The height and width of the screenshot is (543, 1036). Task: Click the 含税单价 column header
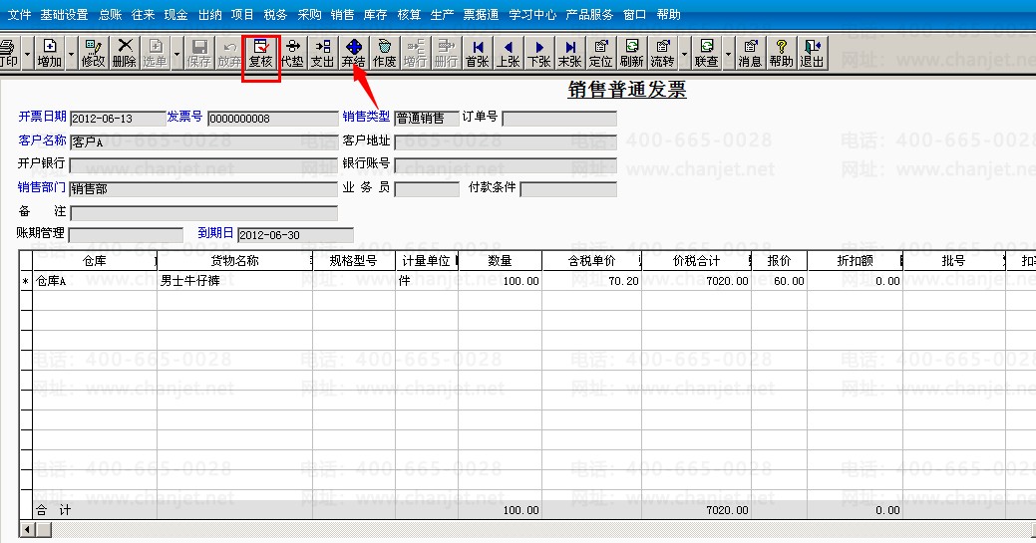pos(591,261)
